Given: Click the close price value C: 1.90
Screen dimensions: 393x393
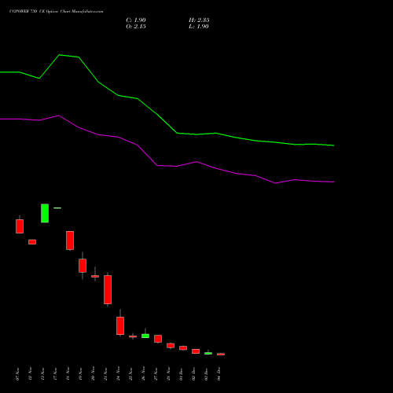Looking at the screenshot, I should coord(136,20).
